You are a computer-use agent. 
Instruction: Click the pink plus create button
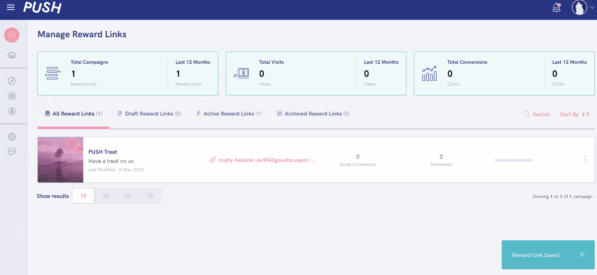[x=12, y=35]
